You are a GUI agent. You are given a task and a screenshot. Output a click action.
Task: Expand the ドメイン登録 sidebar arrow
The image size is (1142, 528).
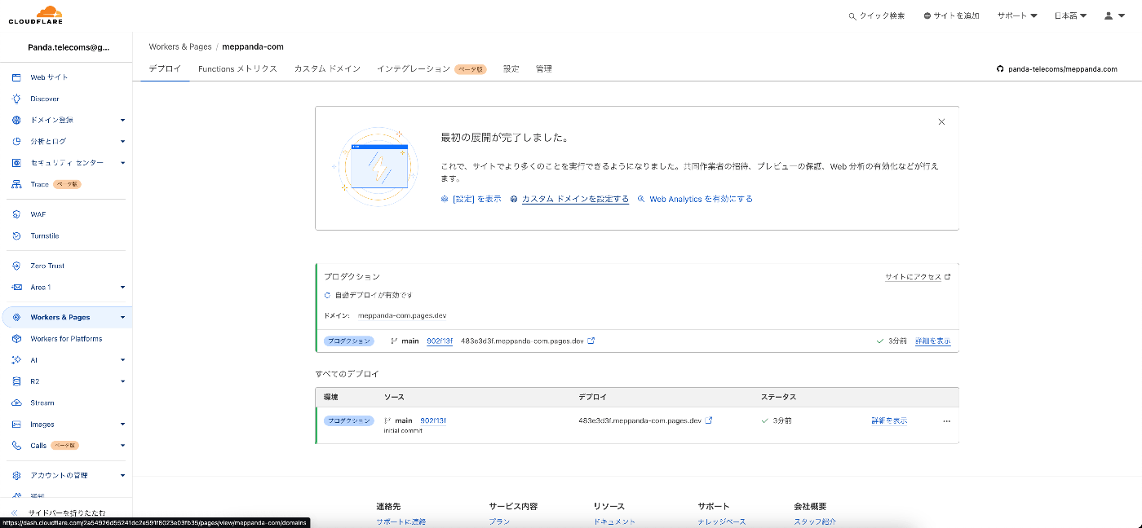point(122,120)
